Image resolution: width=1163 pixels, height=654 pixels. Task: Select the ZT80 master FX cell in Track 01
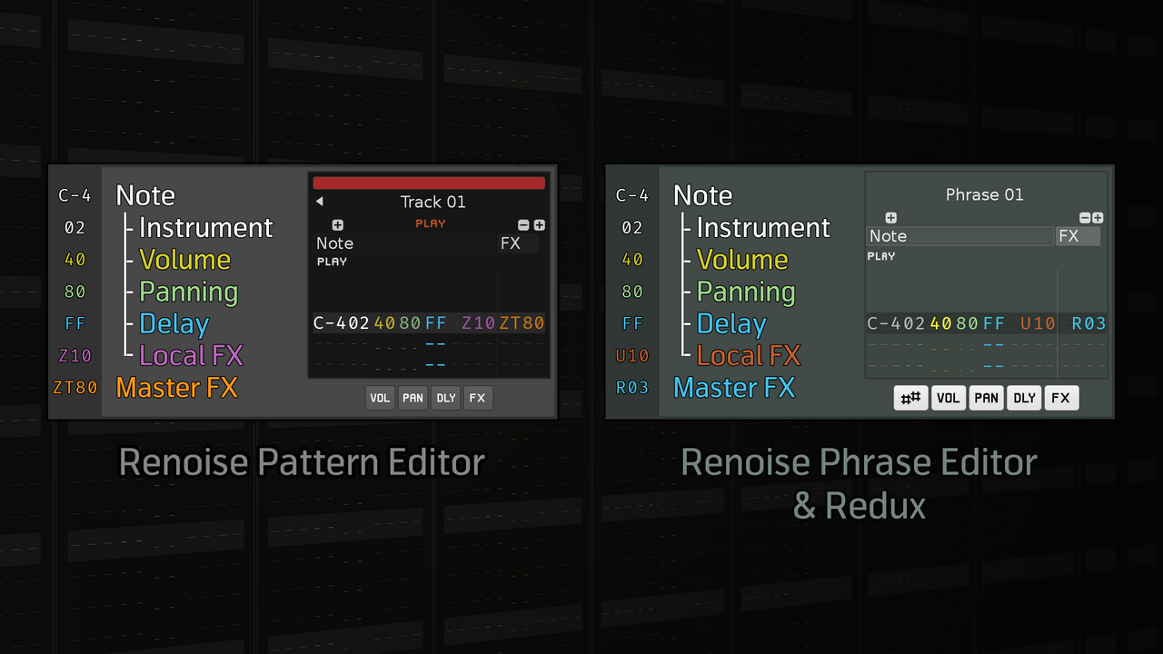click(522, 322)
